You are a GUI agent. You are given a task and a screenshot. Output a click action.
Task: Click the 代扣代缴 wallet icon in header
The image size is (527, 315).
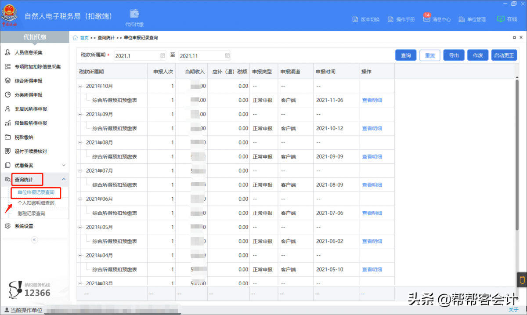pos(134,14)
